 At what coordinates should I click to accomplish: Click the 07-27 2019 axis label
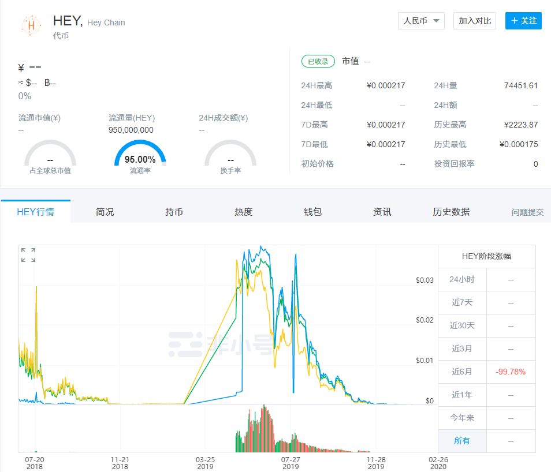[291, 463]
